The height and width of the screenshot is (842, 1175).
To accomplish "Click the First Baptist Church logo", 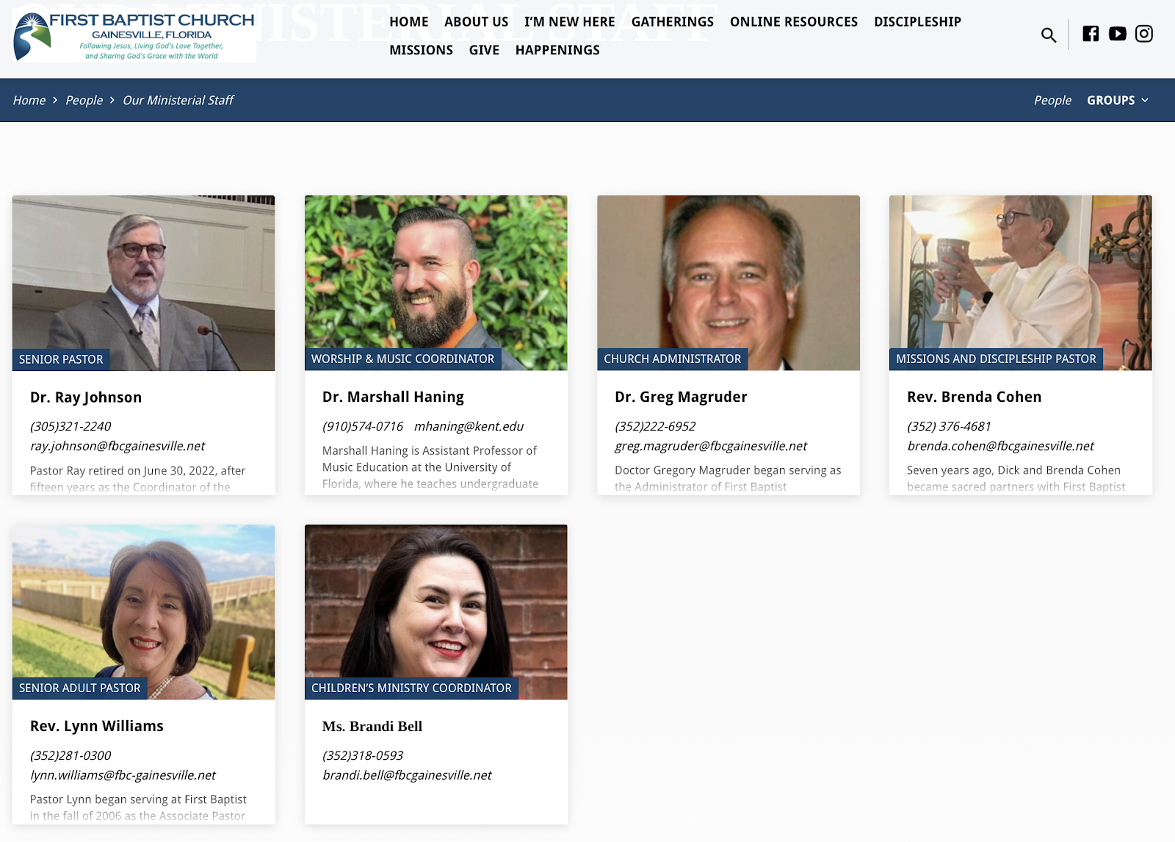I will [x=134, y=35].
